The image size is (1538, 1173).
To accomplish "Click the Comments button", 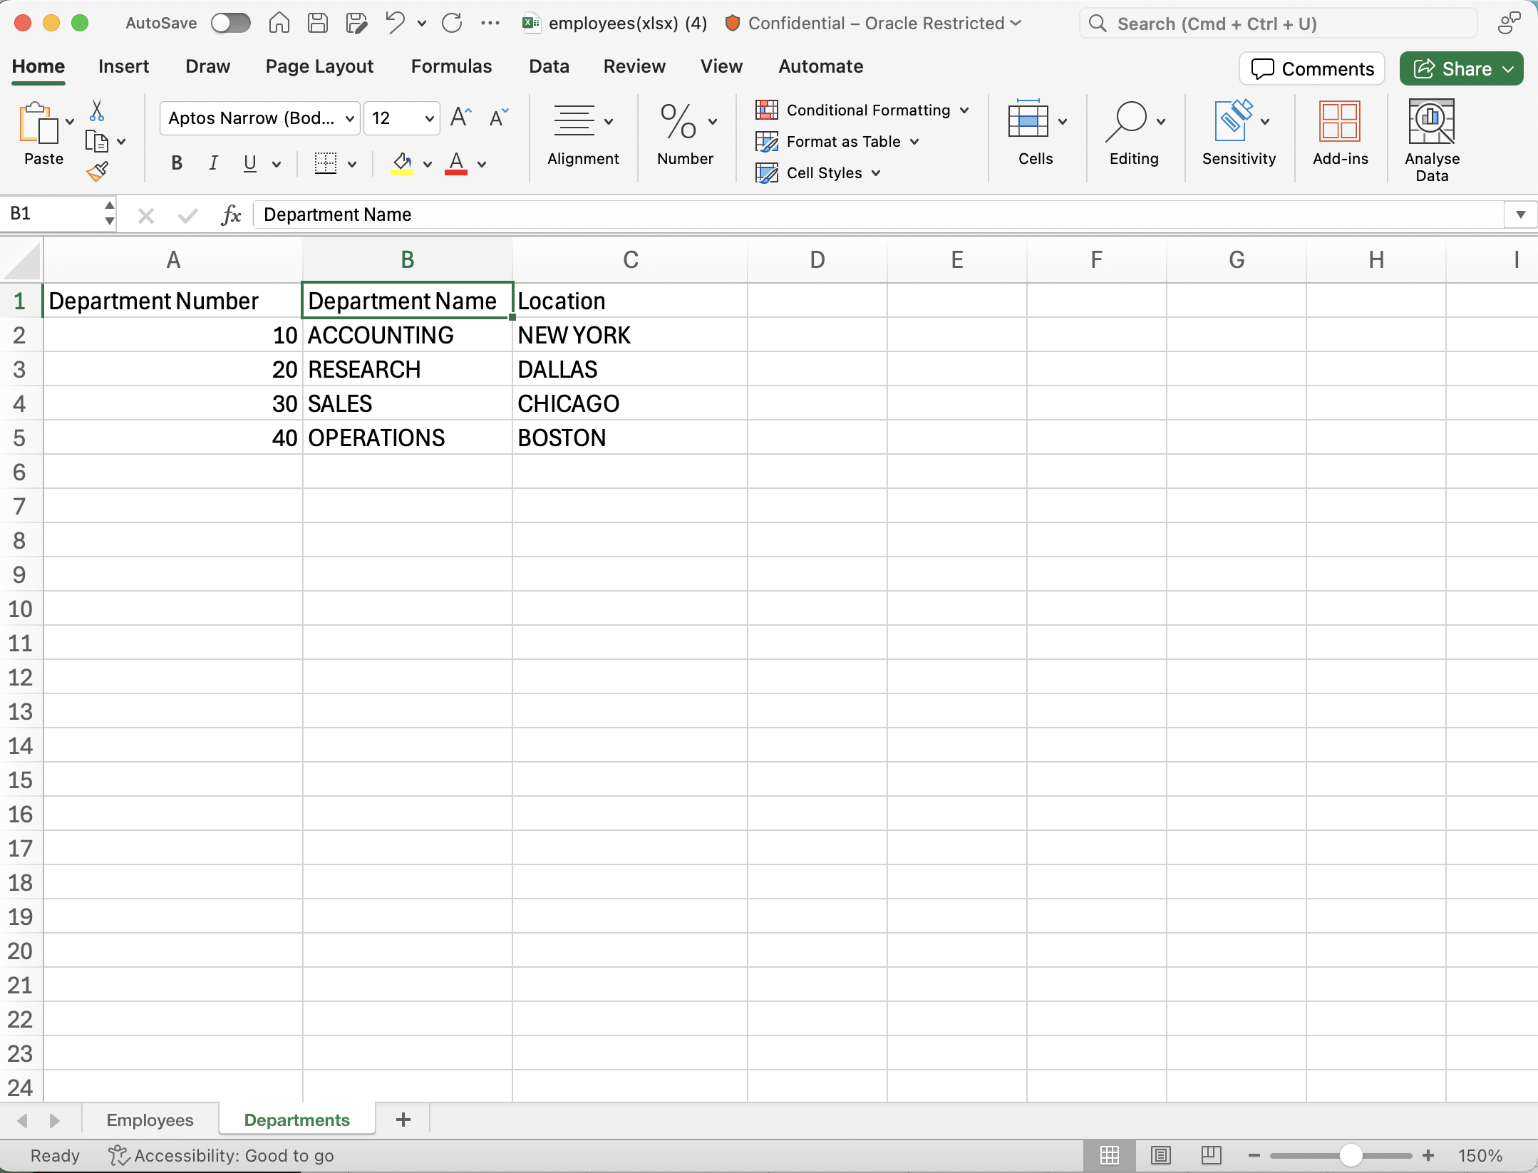I will (1312, 69).
